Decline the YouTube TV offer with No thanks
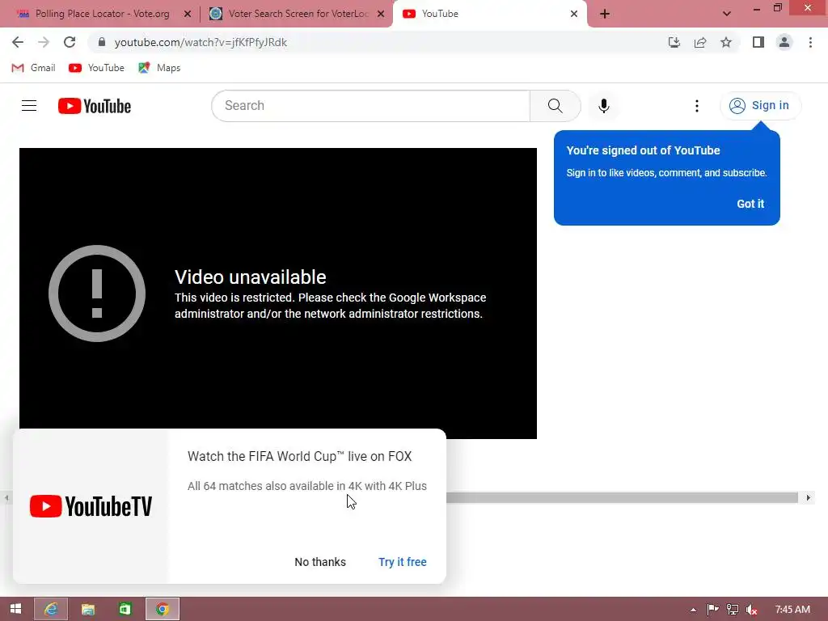The image size is (828, 621). click(x=320, y=562)
